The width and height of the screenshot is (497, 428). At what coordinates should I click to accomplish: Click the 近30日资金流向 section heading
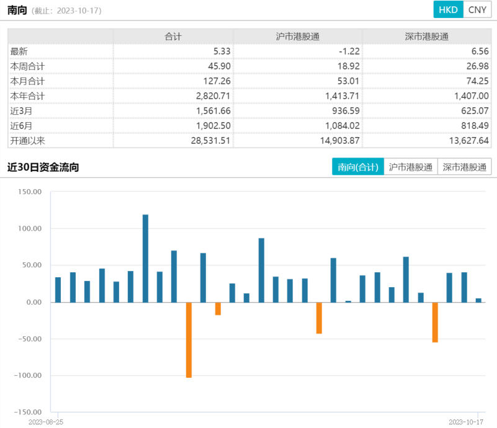pyautogui.click(x=43, y=167)
